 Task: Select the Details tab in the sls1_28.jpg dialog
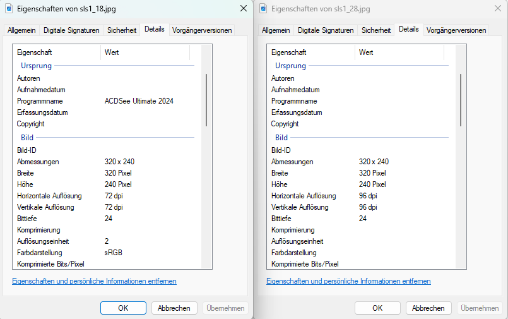[x=408, y=29]
